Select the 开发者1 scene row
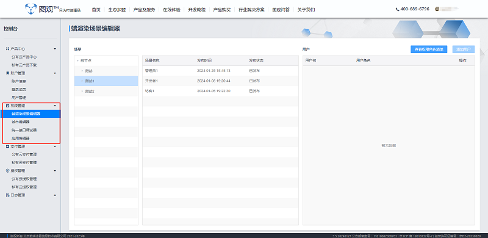 coord(220,81)
